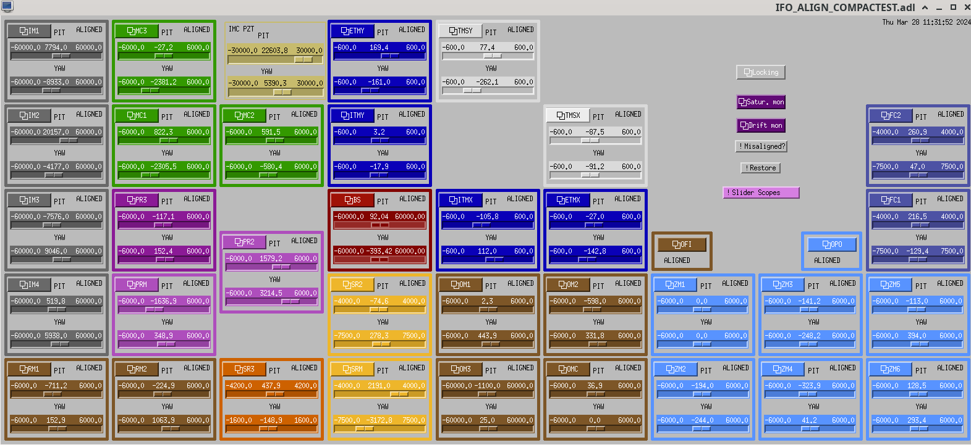Open the Drift mon display
Image resolution: width=971 pixels, height=445 pixels.
click(761, 125)
